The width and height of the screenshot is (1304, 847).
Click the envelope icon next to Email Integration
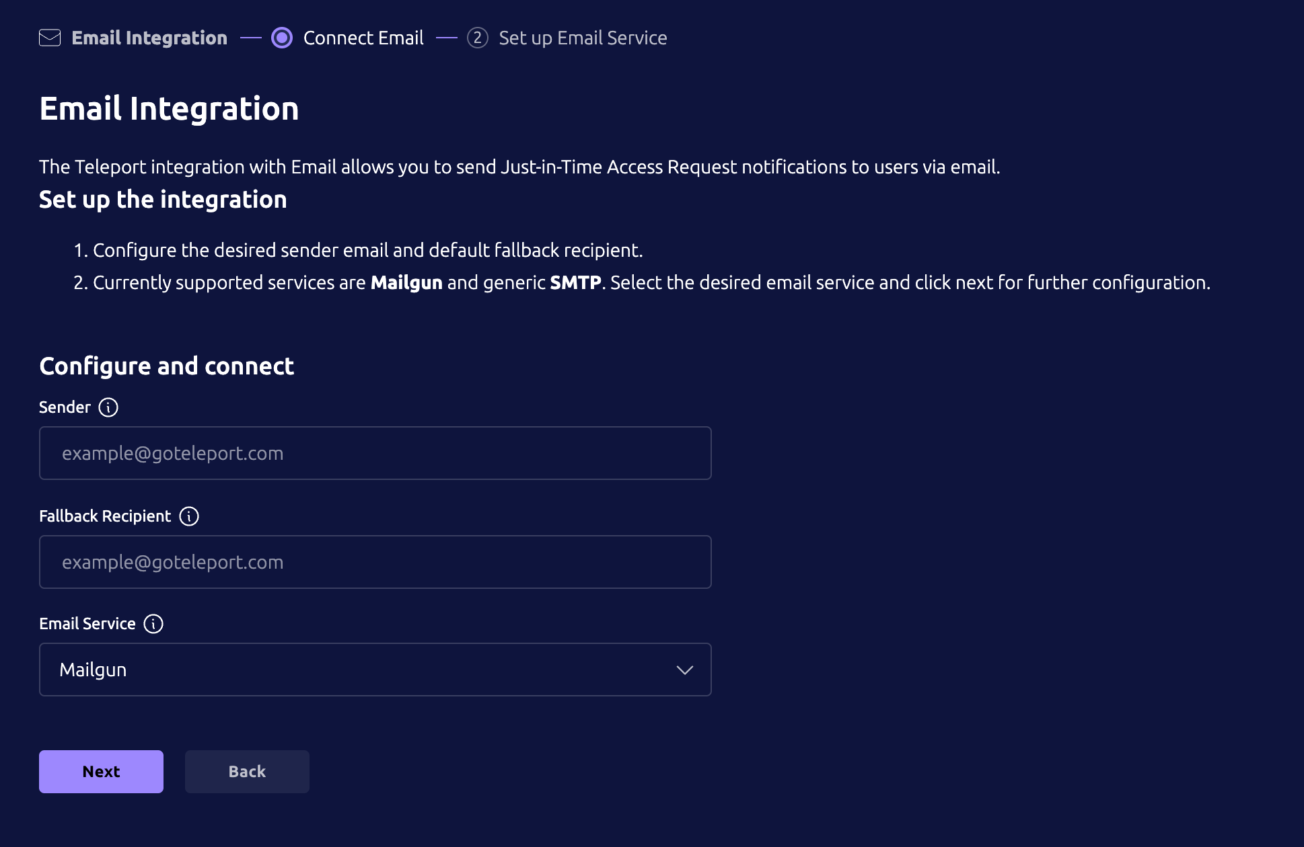tap(50, 38)
